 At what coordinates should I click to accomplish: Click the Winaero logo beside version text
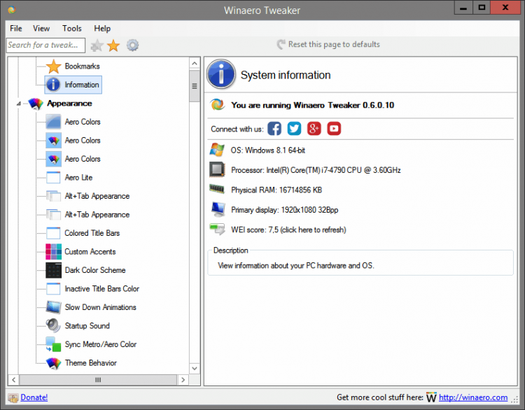click(217, 105)
